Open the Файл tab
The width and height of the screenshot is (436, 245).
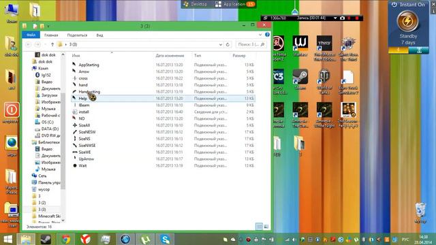(x=31, y=35)
